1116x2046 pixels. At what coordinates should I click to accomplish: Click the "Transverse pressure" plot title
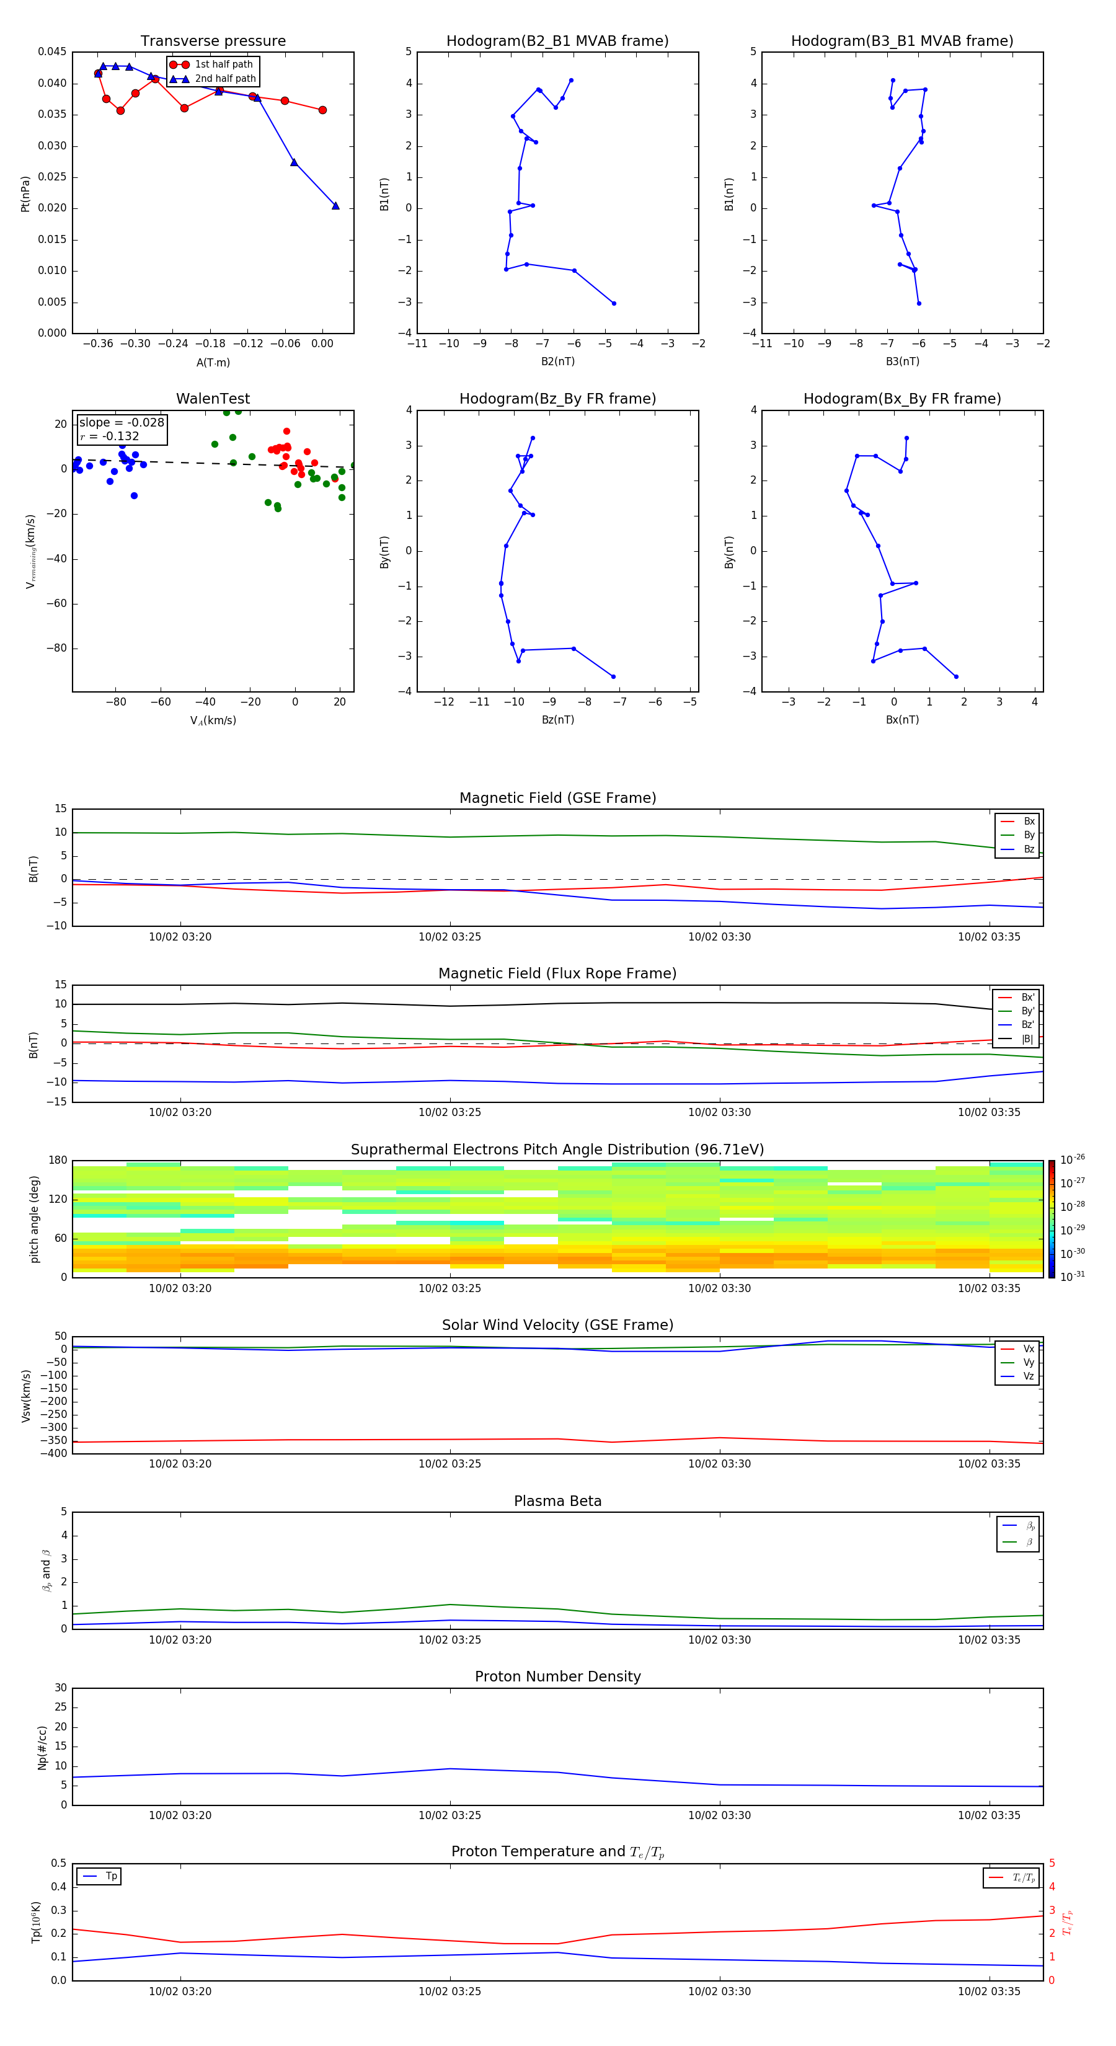(213, 42)
